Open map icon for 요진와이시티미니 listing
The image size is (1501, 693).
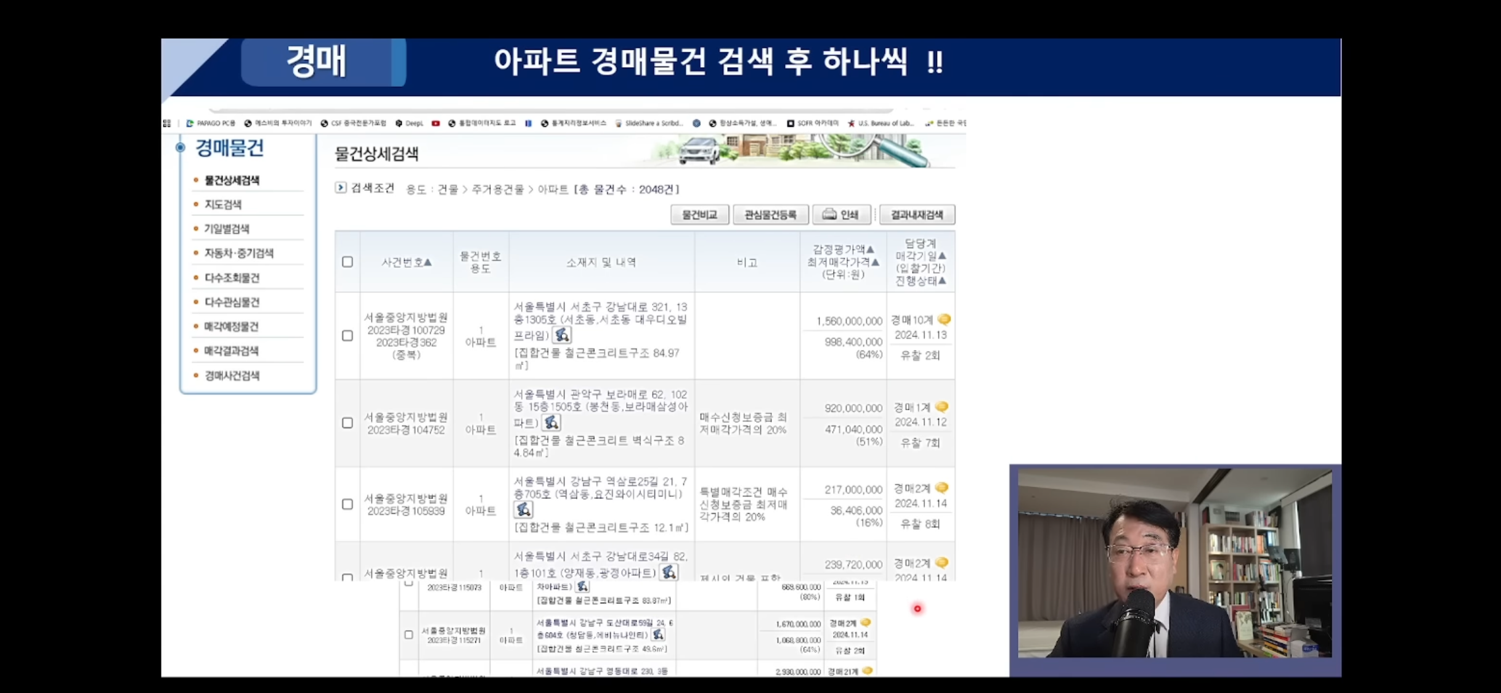523,509
